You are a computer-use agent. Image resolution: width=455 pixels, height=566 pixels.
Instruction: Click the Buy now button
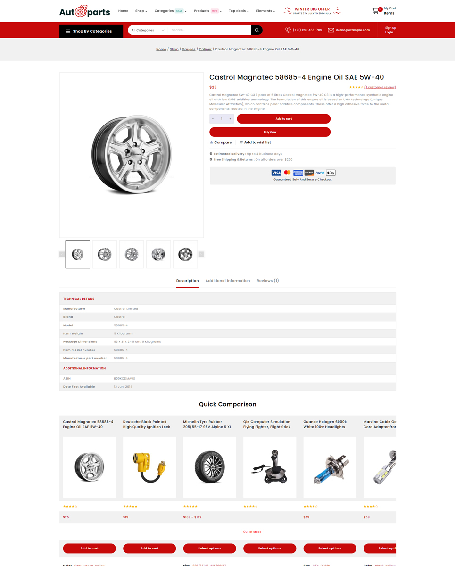pos(270,132)
